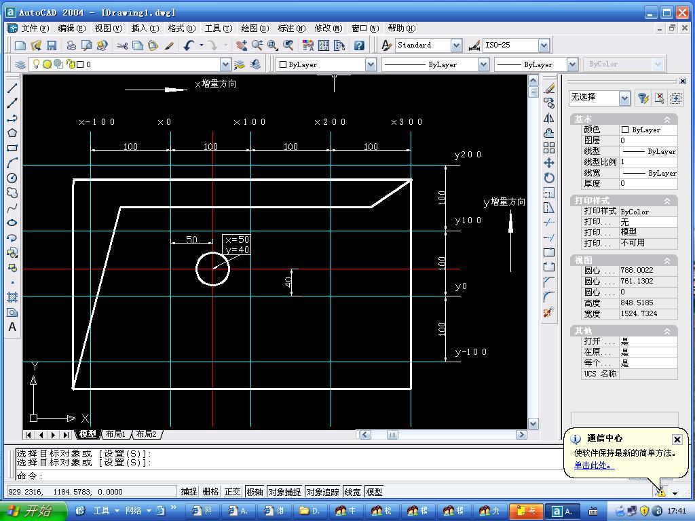Open the 绘图(D) menu

click(x=255, y=28)
